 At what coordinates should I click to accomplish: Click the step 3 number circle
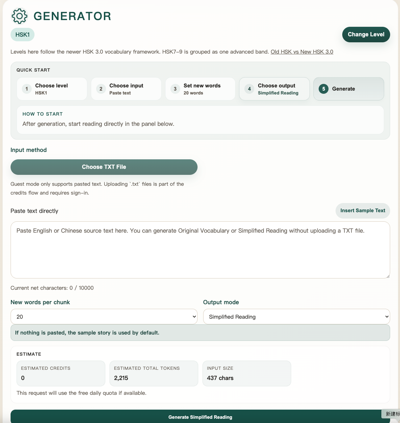pyautogui.click(x=175, y=89)
